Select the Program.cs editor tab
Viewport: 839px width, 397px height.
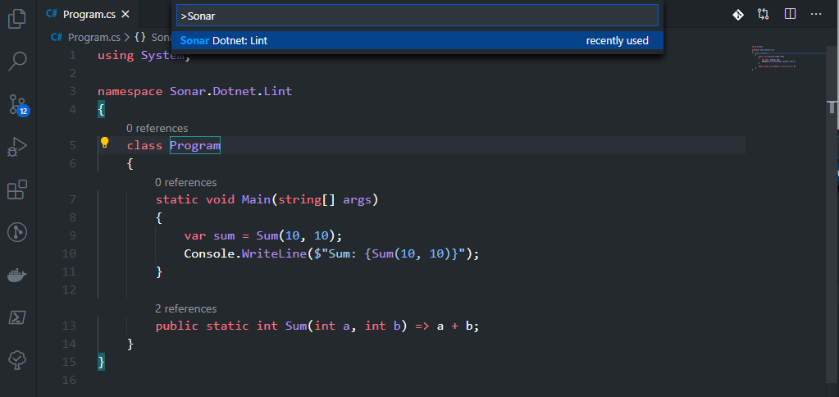[x=87, y=15]
